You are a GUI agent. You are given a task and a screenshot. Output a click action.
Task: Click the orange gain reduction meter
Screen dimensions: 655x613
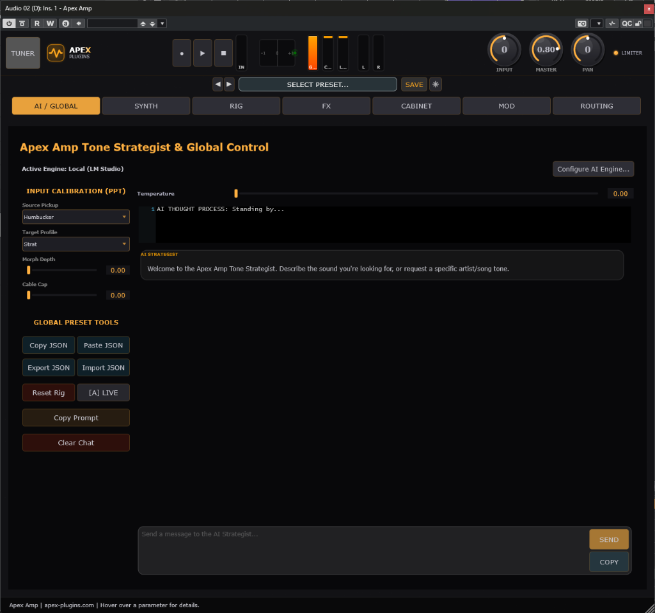pyautogui.click(x=312, y=52)
